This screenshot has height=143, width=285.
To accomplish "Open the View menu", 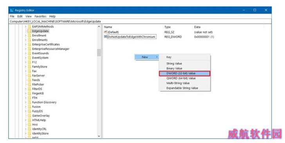I will pos(28,16).
